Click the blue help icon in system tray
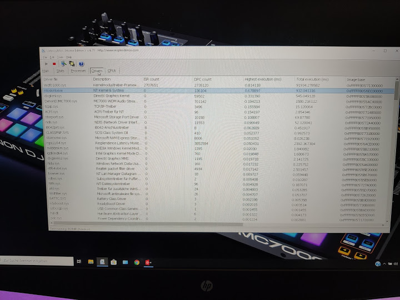Viewport: 400px width, 300px height. point(378,264)
